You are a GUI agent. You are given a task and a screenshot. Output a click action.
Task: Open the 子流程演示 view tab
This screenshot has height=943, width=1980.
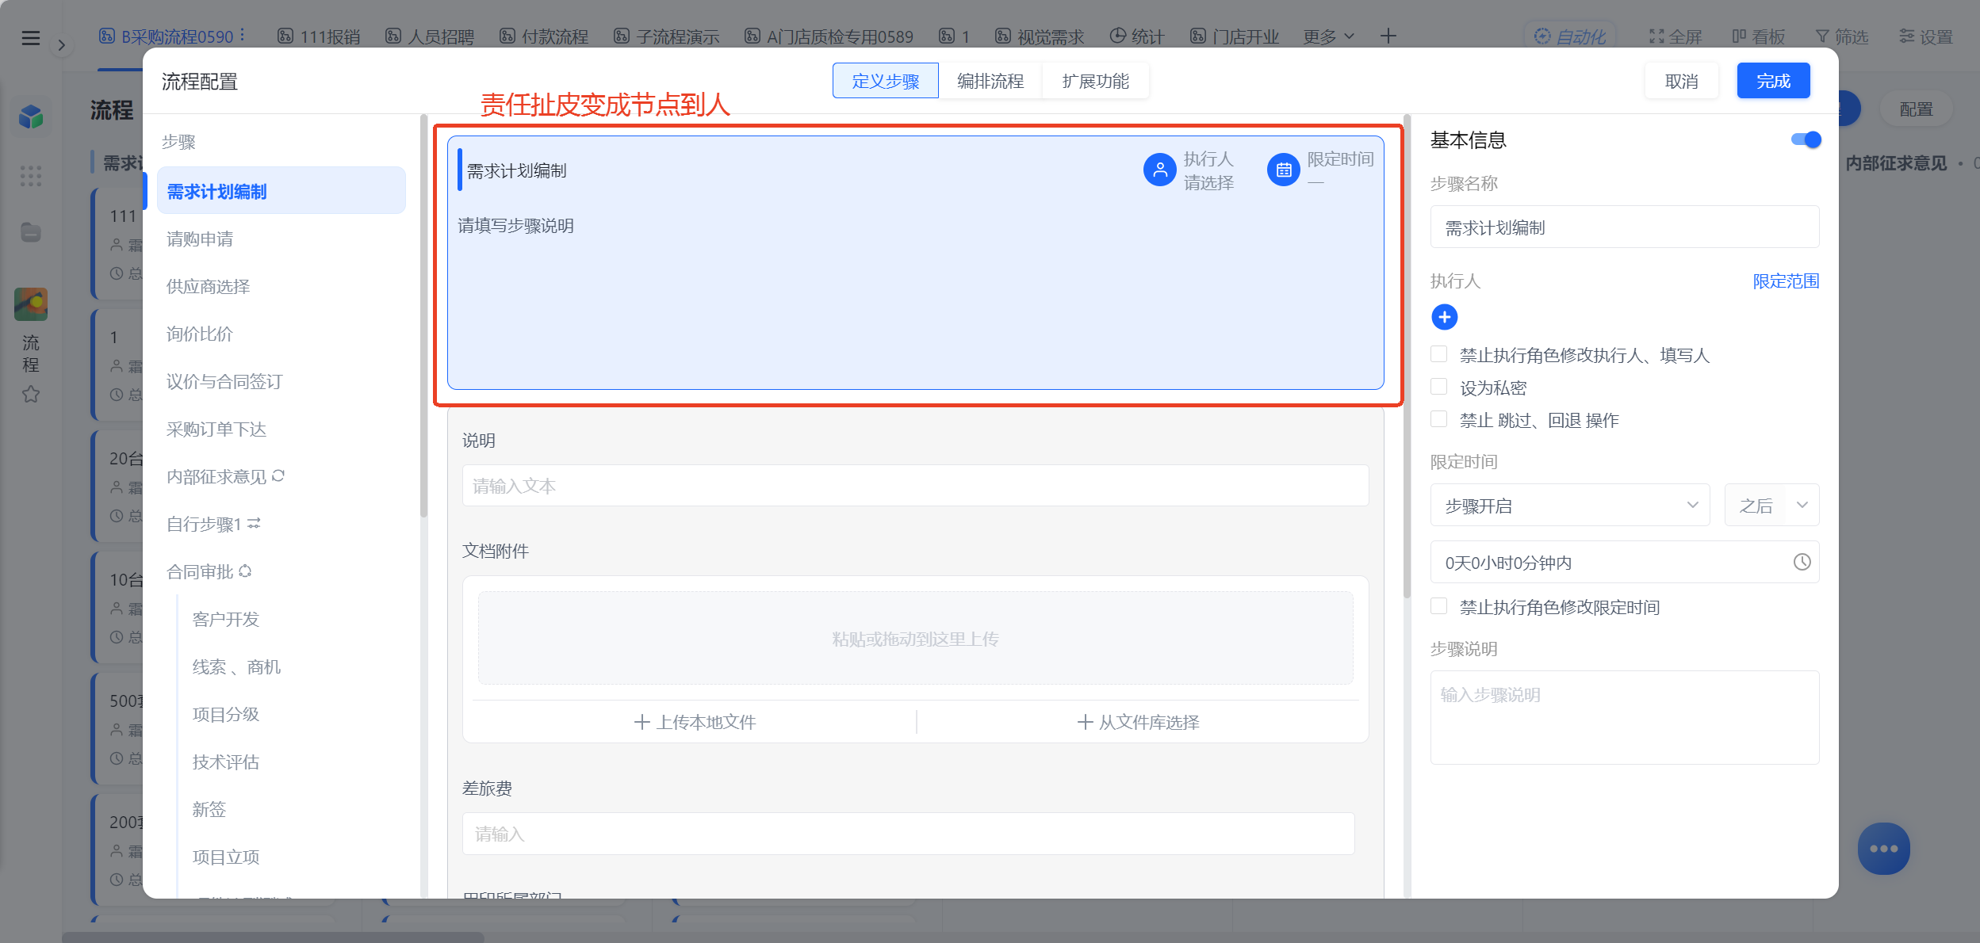(x=666, y=36)
